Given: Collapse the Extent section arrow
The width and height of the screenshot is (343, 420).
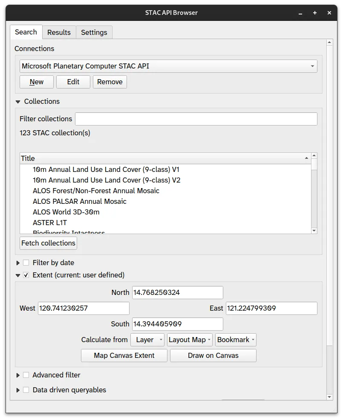Looking at the screenshot, I should point(18,275).
